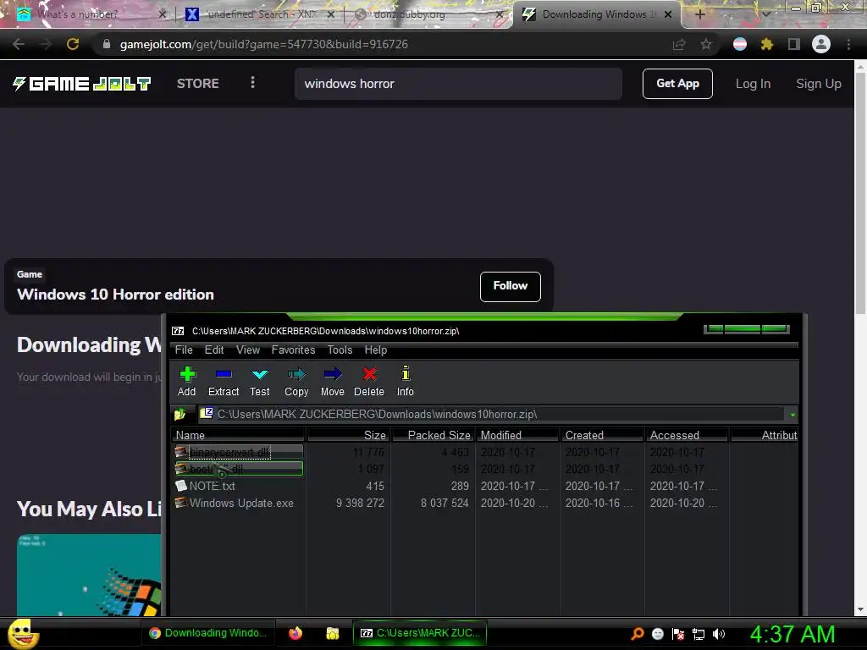Click the Downloading Windo... taskbar button

point(207,633)
